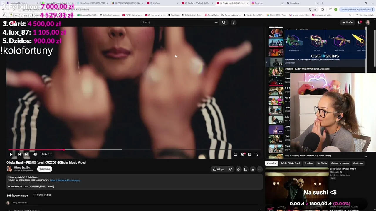Open YouTube notifications bell
Image resolution: width=376 pixels, height=211 pixels.
[360, 22]
